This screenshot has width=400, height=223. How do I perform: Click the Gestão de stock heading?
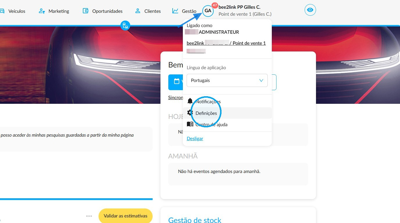coord(195,220)
